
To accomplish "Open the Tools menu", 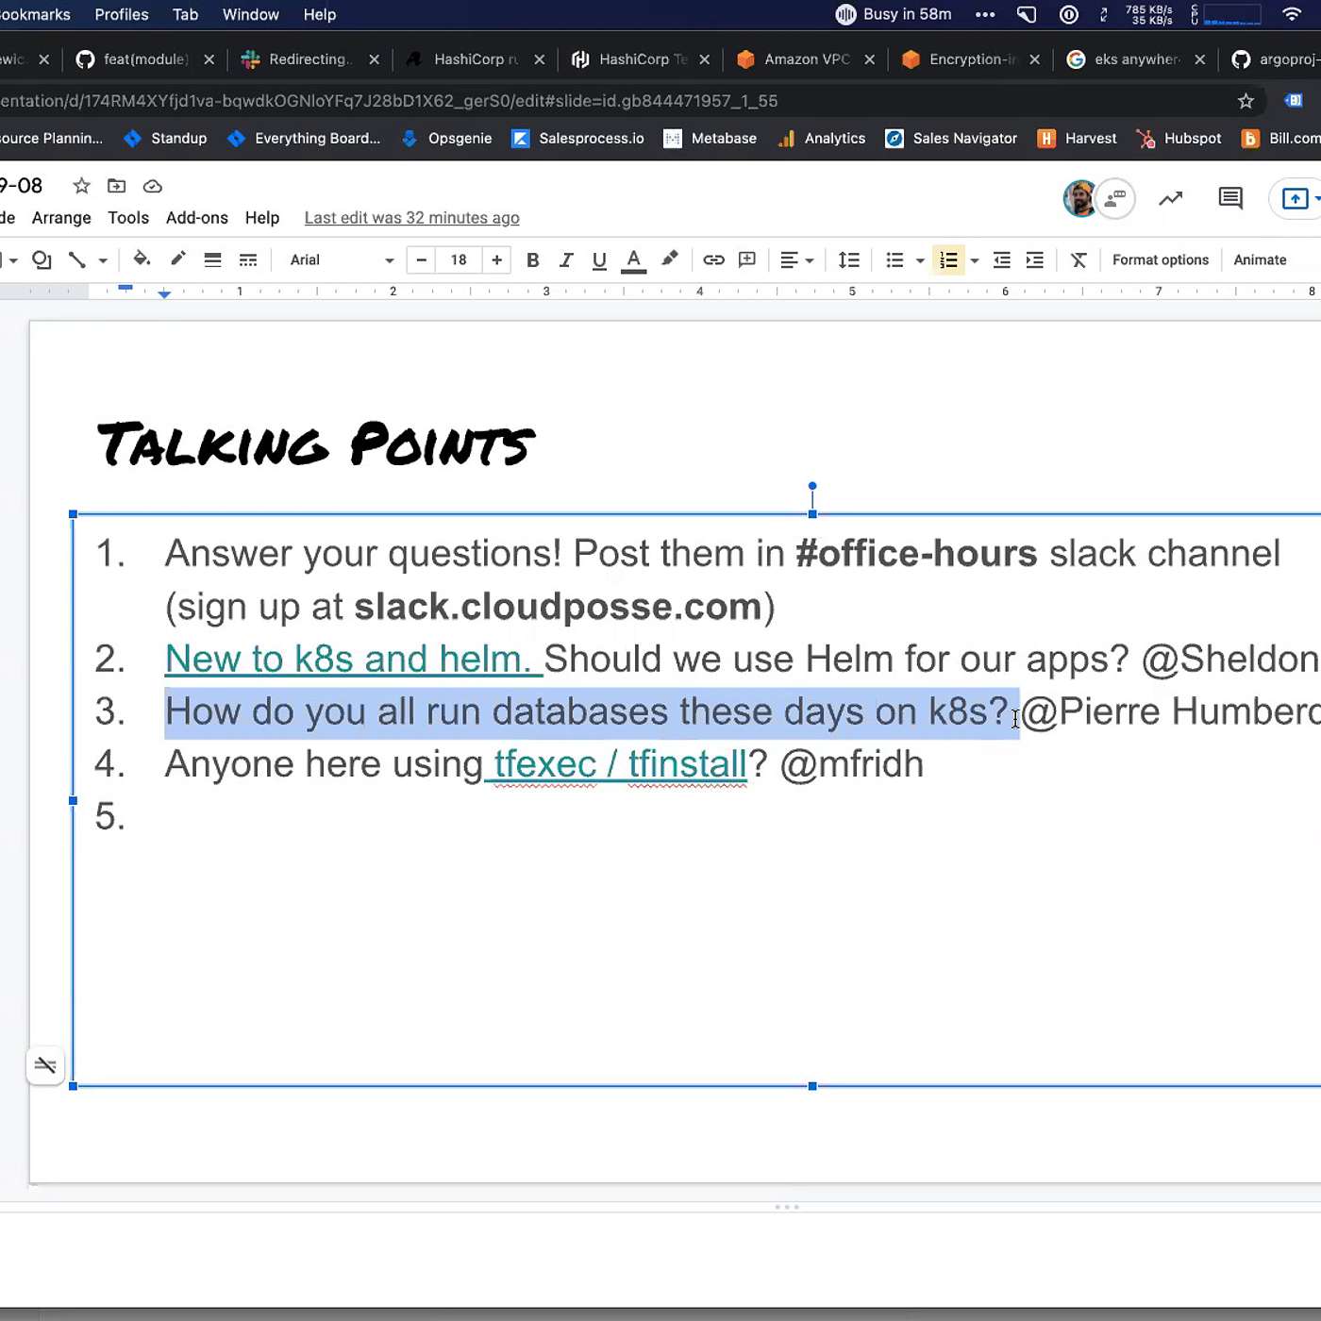I will (x=128, y=218).
